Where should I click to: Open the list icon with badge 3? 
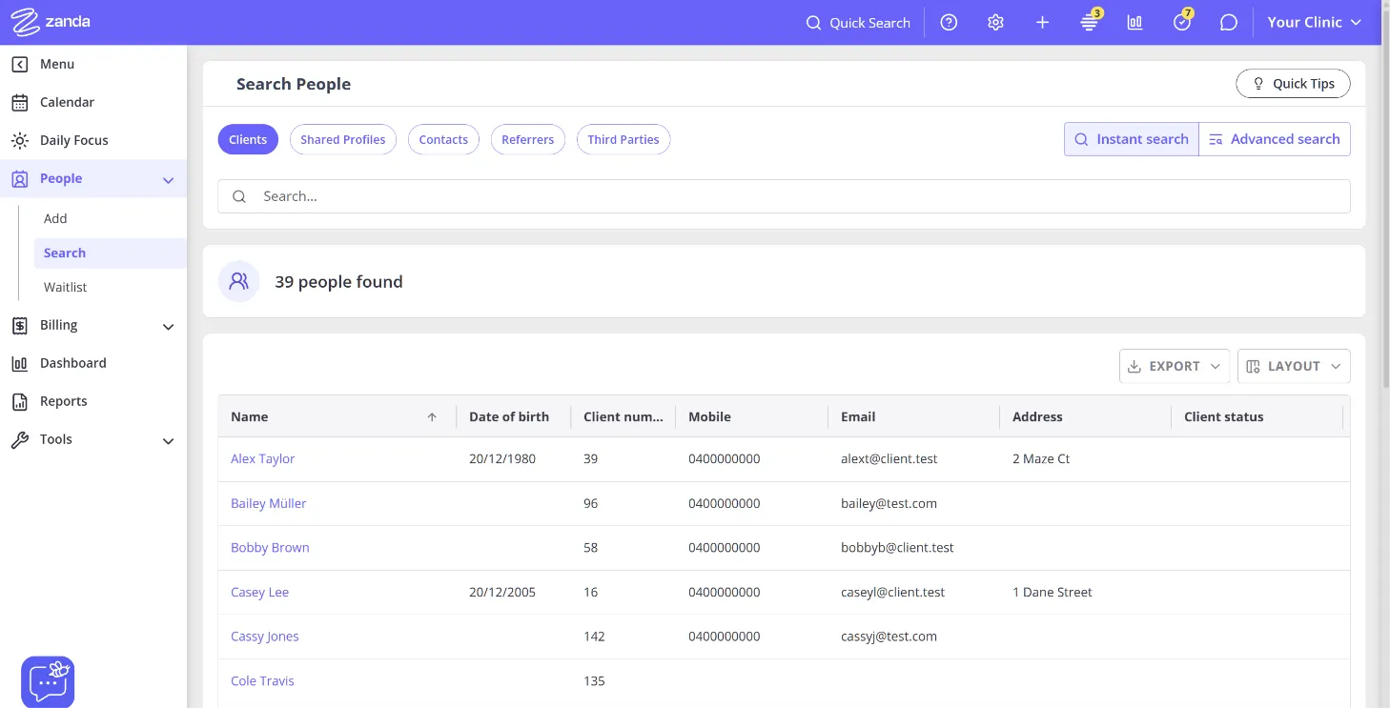pos(1090,22)
